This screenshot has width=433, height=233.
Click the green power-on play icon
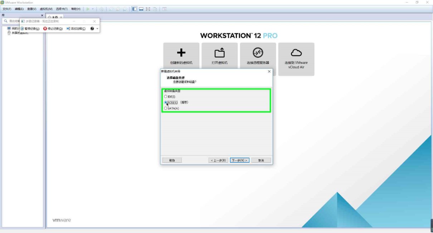coord(88,9)
